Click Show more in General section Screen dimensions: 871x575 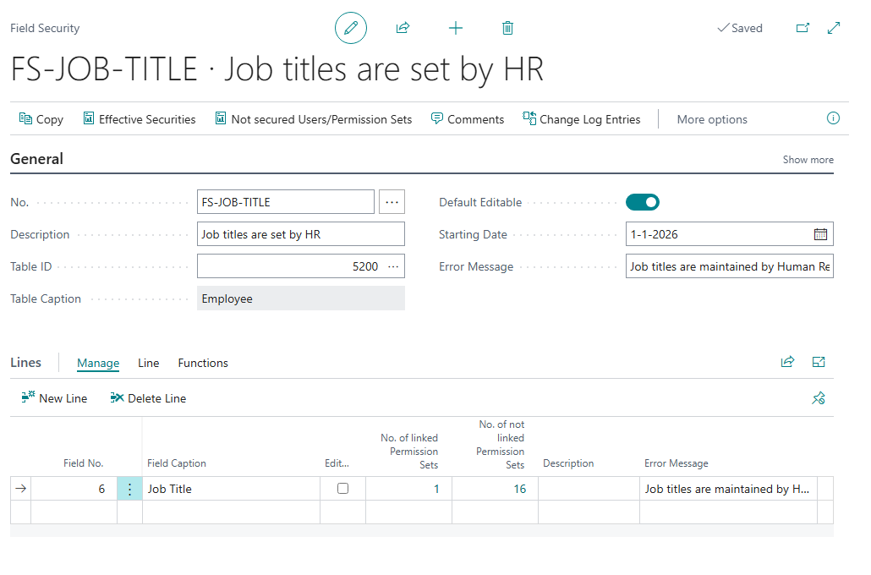click(x=808, y=160)
